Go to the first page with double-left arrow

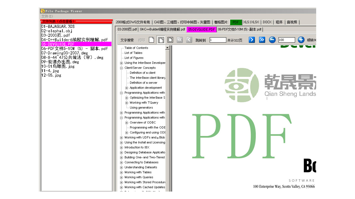pos(180,40)
